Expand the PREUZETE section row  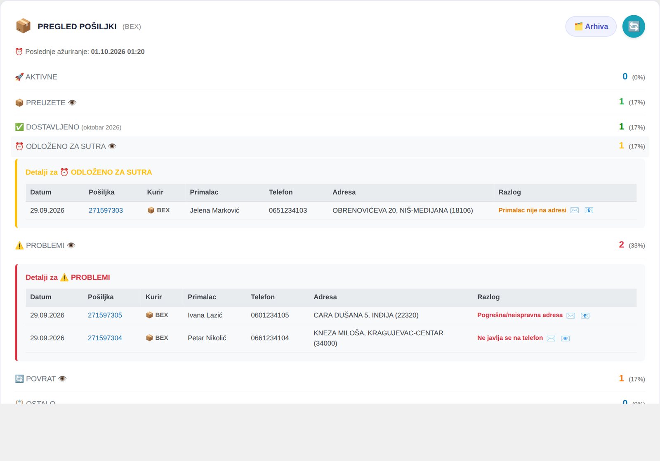pos(330,102)
